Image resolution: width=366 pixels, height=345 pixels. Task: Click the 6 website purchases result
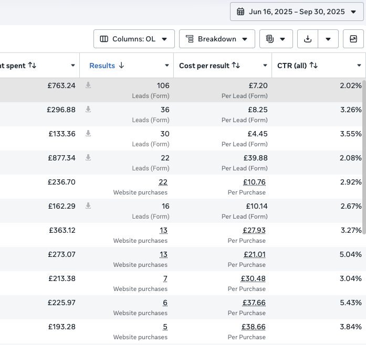pos(165,303)
